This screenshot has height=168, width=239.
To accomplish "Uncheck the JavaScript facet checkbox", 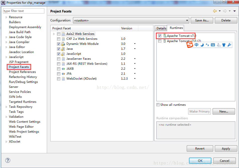I will (59, 54).
